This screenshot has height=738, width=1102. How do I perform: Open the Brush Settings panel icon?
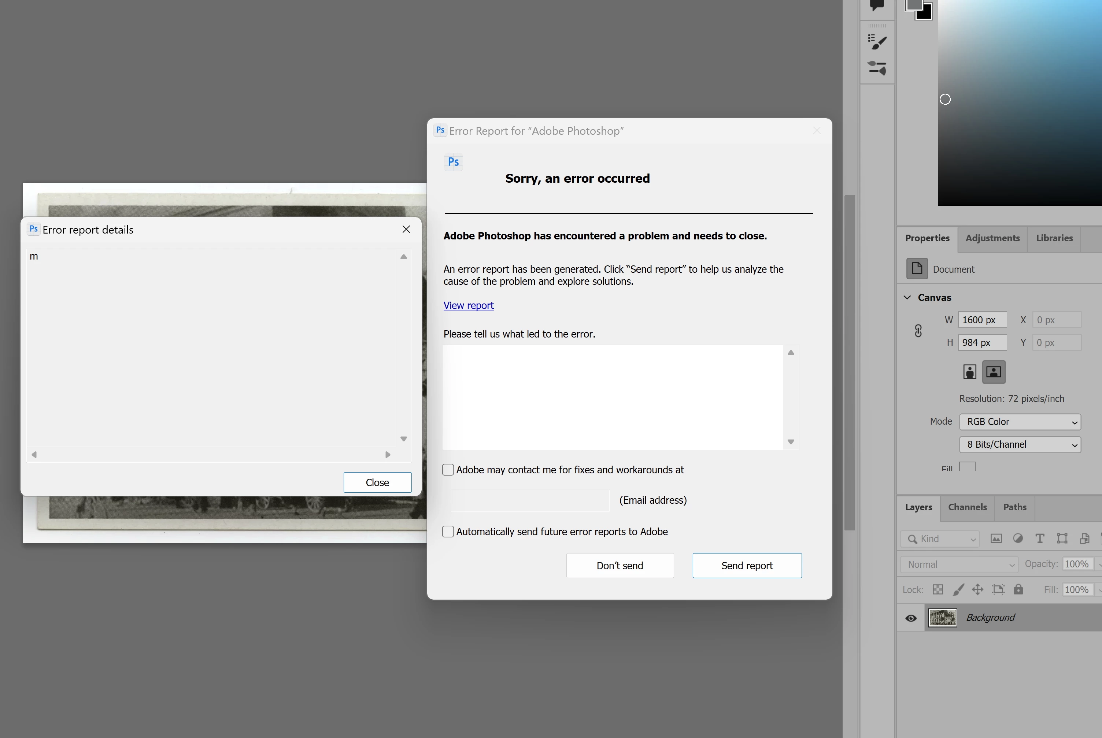point(877,42)
